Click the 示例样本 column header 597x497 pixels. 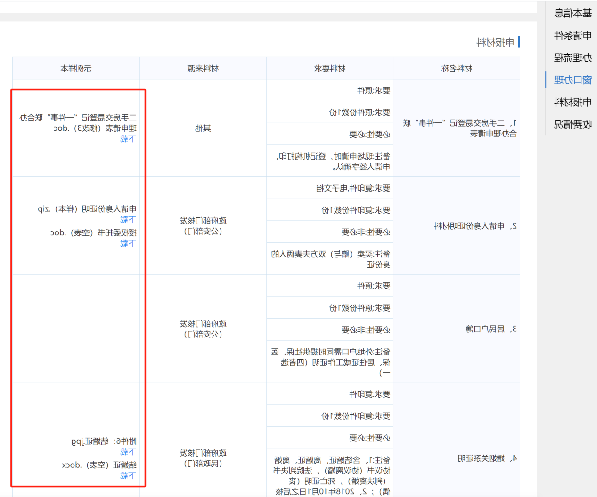tap(76, 69)
